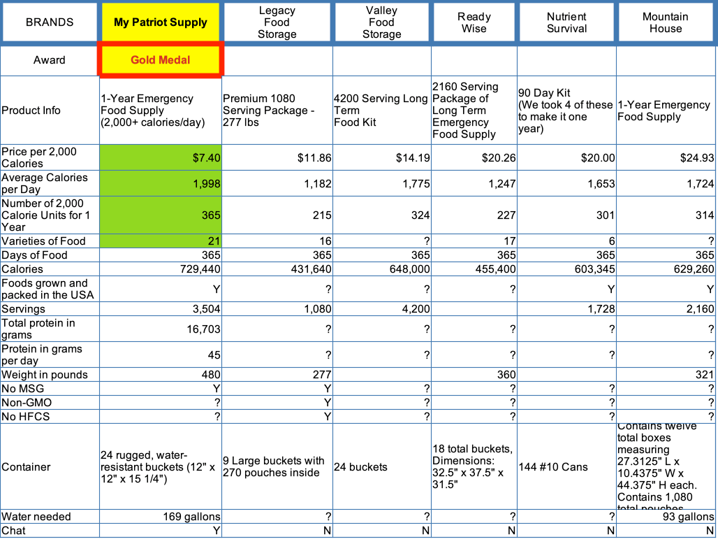Image resolution: width=718 pixels, height=544 pixels.
Task: Select the '90 Day Kit' product cell
Action: 567,110
